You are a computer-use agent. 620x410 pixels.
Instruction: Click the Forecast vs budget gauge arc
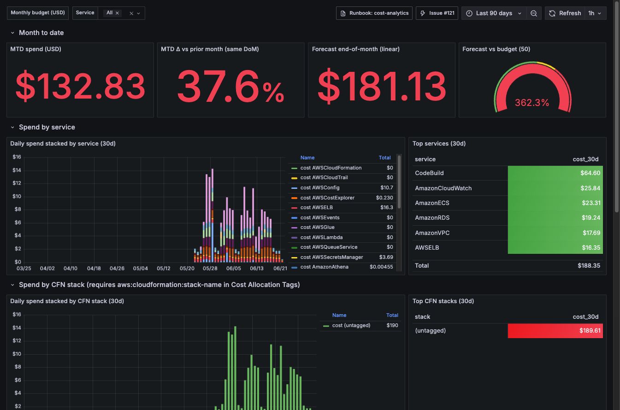532,69
